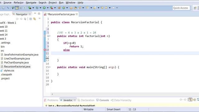Open the dropdown beside the Search flashlight icon

click(83, 8)
